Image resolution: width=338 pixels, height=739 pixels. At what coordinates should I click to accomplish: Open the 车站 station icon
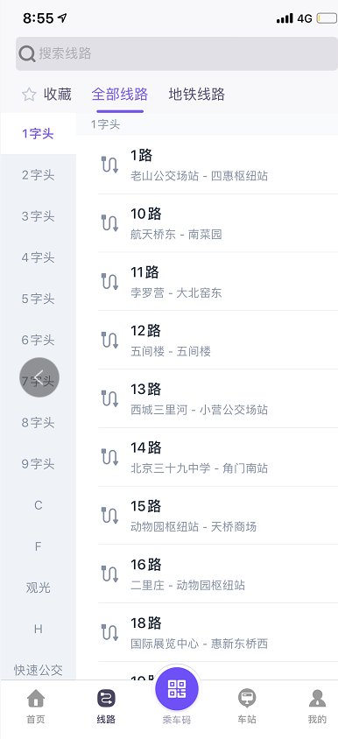coord(247,699)
